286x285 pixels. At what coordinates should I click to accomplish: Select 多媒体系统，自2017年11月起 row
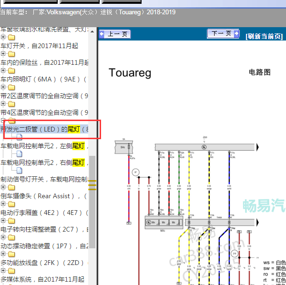pos(42,279)
